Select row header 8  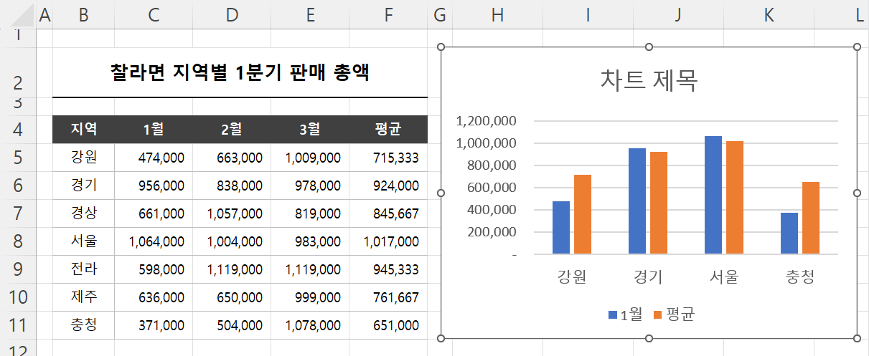[x=18, y=241]
